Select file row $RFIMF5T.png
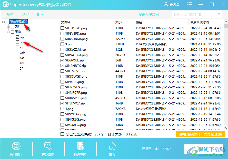The image size is (228, 159). tap(141, 71)
